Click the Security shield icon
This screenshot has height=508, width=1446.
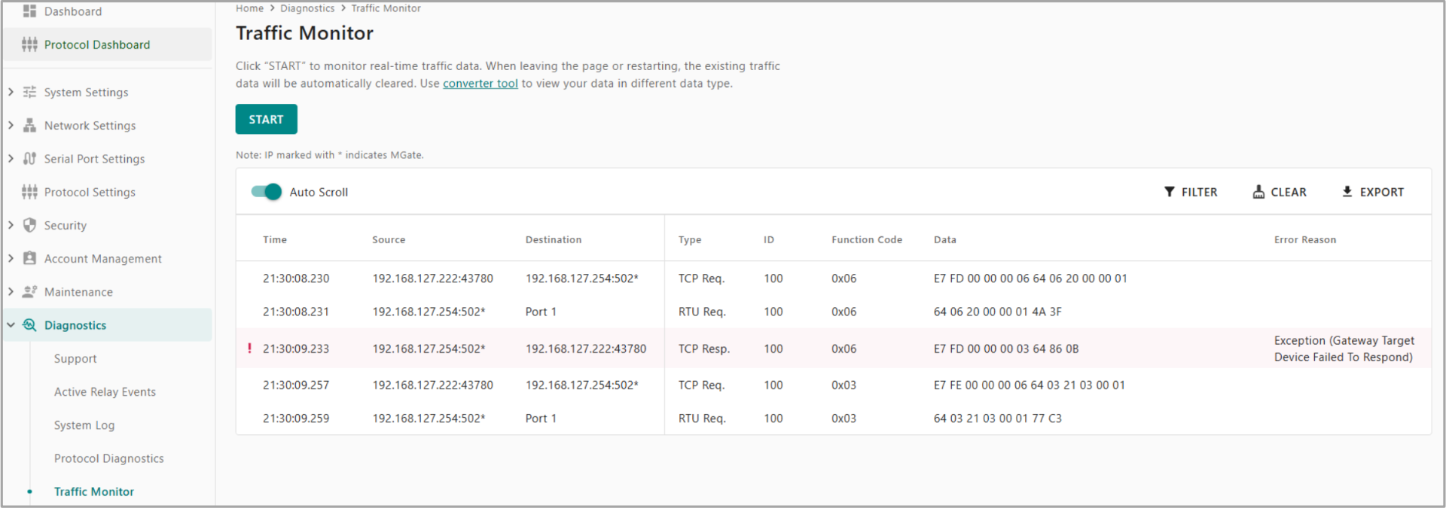(x=29, y=225)
